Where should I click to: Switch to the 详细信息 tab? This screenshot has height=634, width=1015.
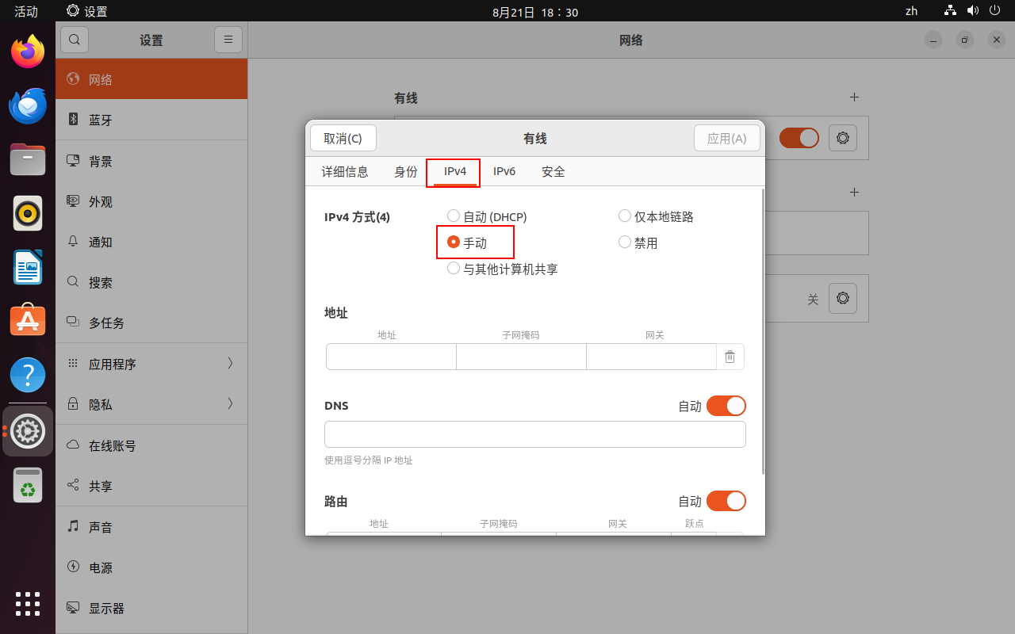click(x=345, y=171)
